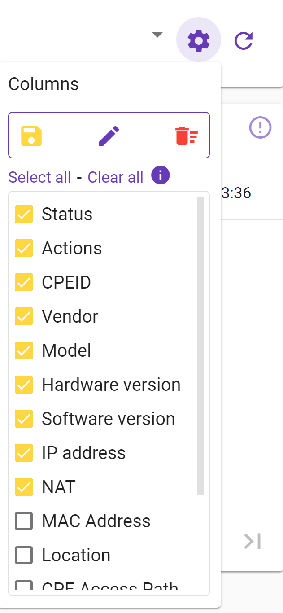
Task: Enable the MAC Address column
Action: tap(24, 521)
